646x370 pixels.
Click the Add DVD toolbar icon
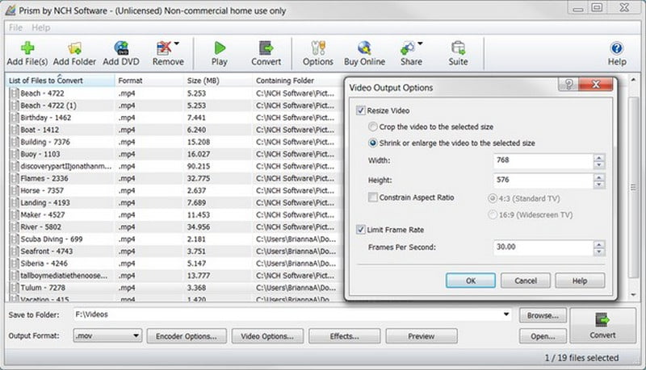click(122, 48)
